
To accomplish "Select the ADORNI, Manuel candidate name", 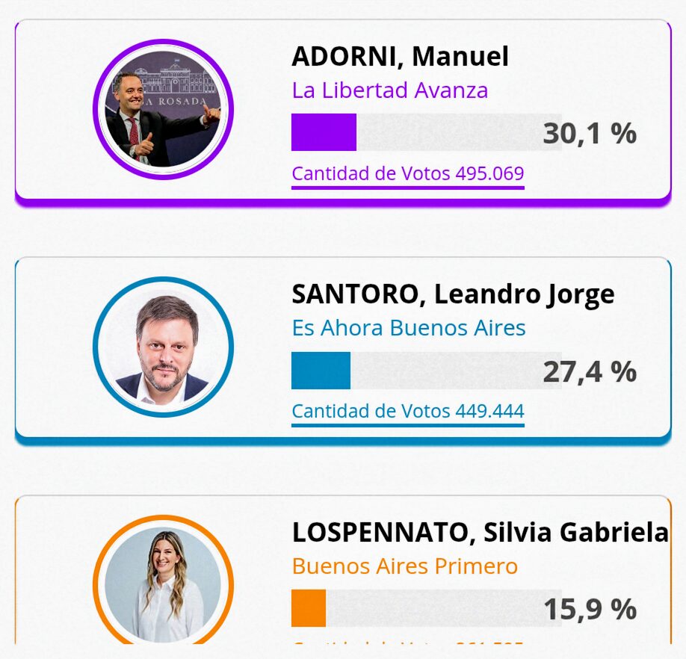I will click(401, 56).
